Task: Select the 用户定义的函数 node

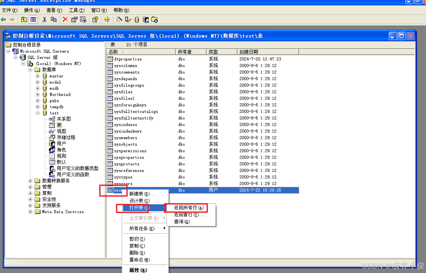Action: (x=73, y=174)
